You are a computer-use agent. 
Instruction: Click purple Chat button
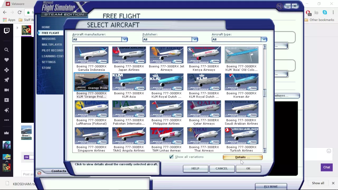(x=327, y=167)
